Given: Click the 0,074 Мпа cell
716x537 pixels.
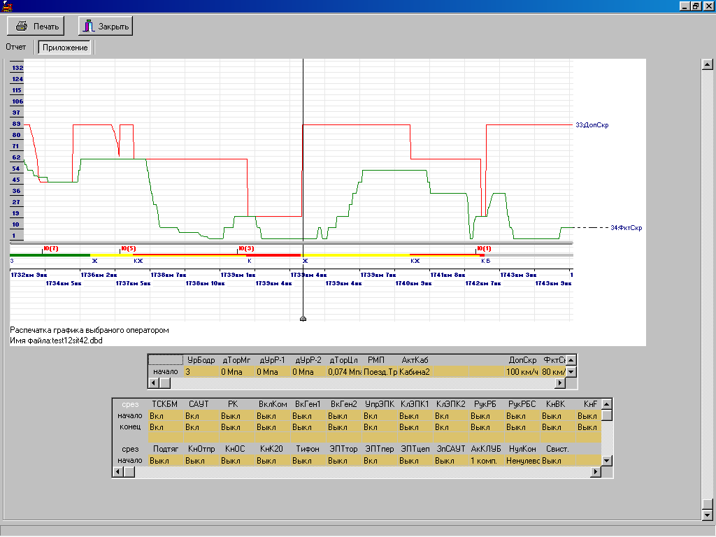Looking at the screenshot, I should coord(344,372).
